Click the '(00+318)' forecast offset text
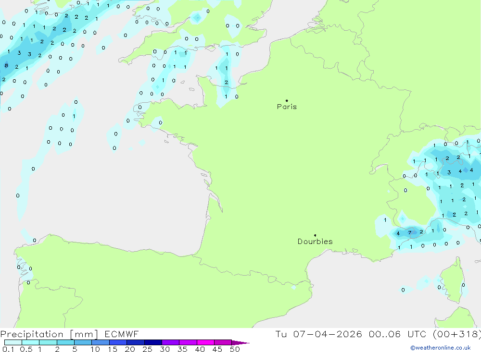Image resolution: width=481 pixels, height=352 pixels. [x=456, y=334]
